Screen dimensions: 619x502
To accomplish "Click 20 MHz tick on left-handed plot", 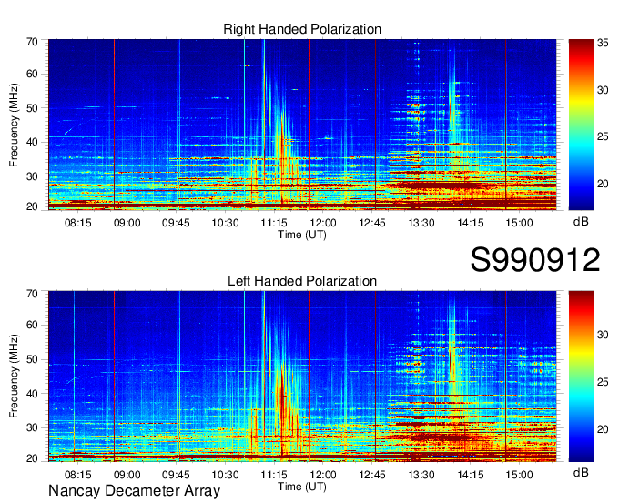I will tap(32, 458).
